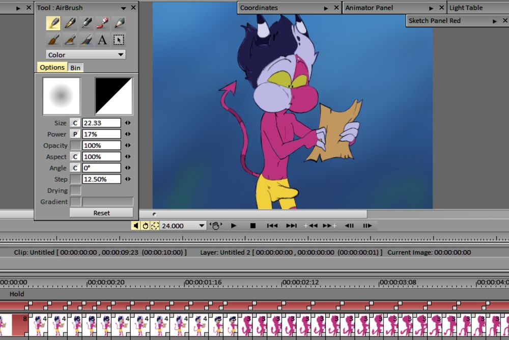Open the Color mode dropdown
509x340 pixels.
(86, 54)
